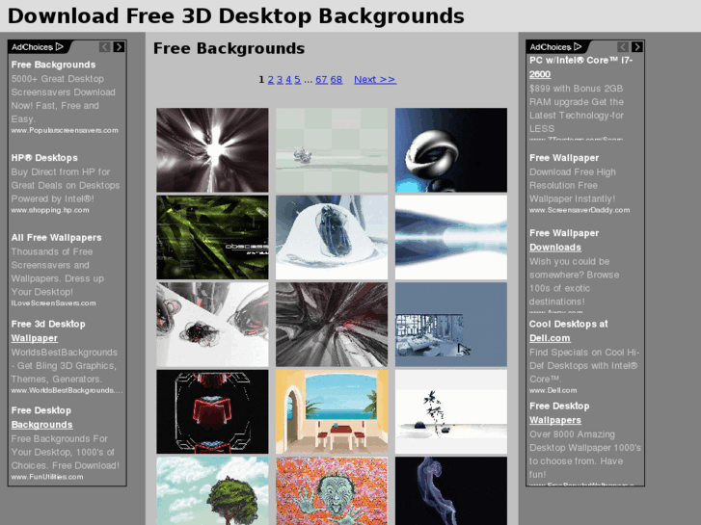Open Free Wallpaper Downloads ad

(x=564, y=240)
